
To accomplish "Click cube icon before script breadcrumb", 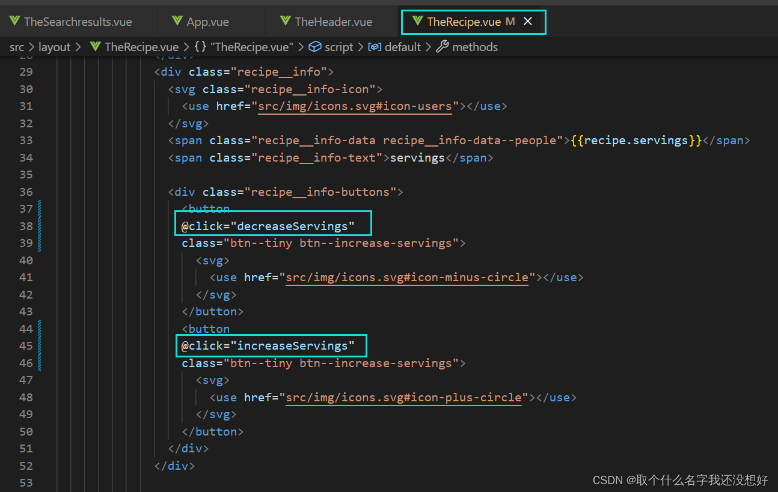I will click(x=315, y=47).
